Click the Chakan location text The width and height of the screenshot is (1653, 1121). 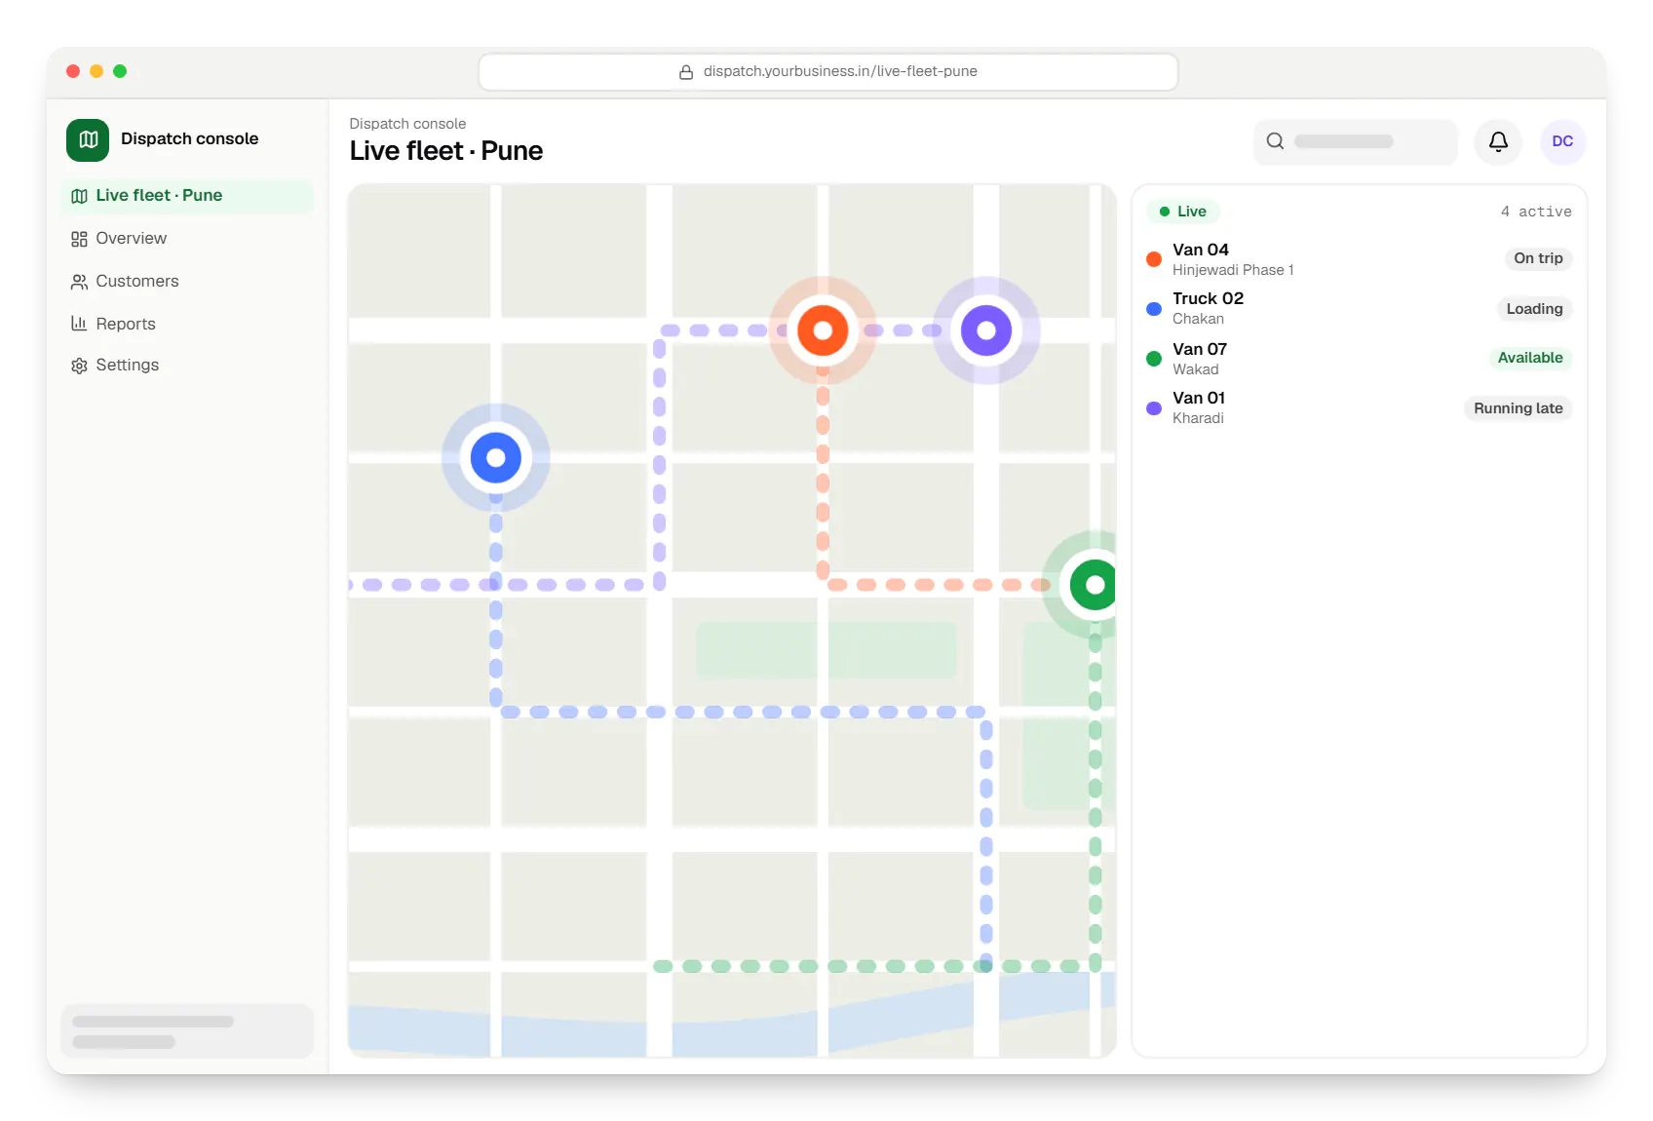tap(1198, 319)
